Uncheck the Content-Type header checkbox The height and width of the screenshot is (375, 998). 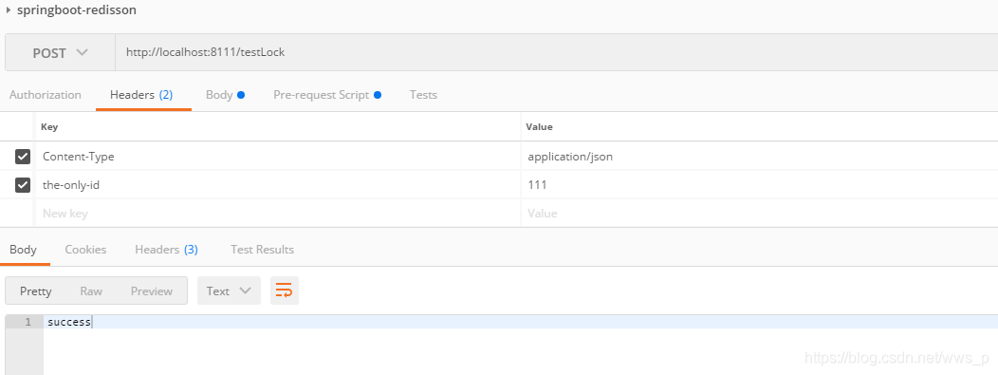pos(23,156)
